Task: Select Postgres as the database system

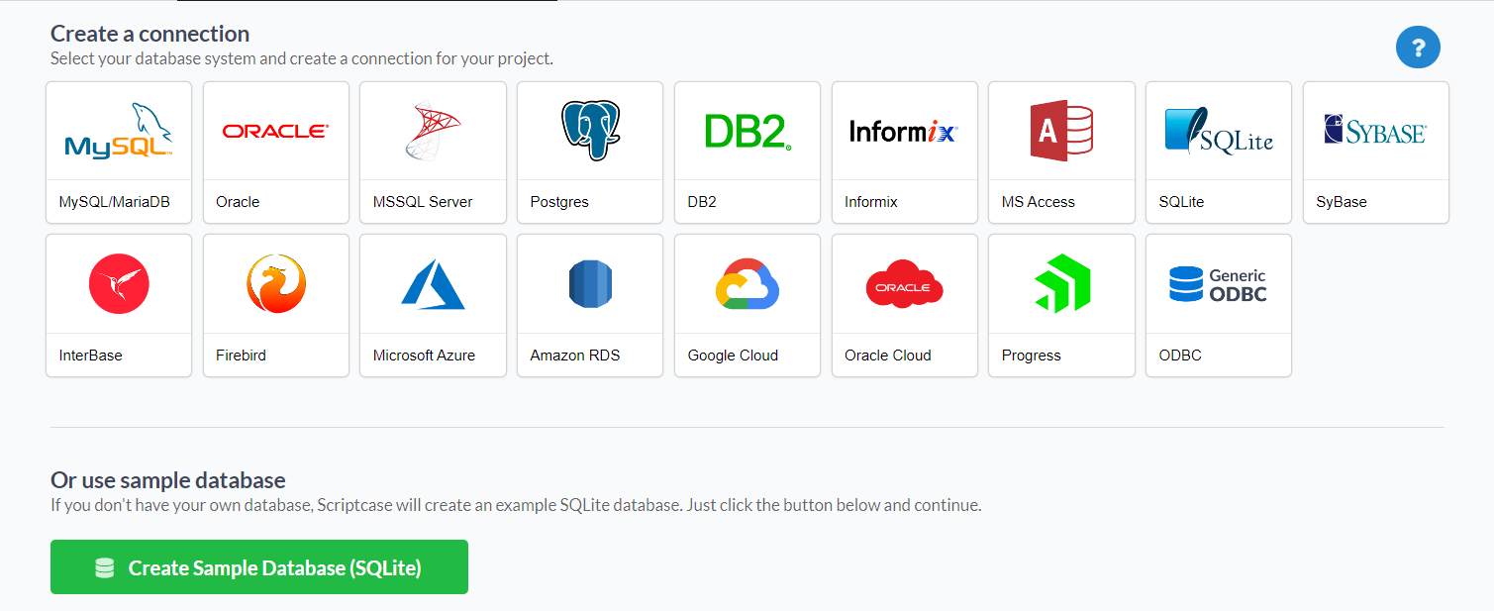Action: coord(589,153)
